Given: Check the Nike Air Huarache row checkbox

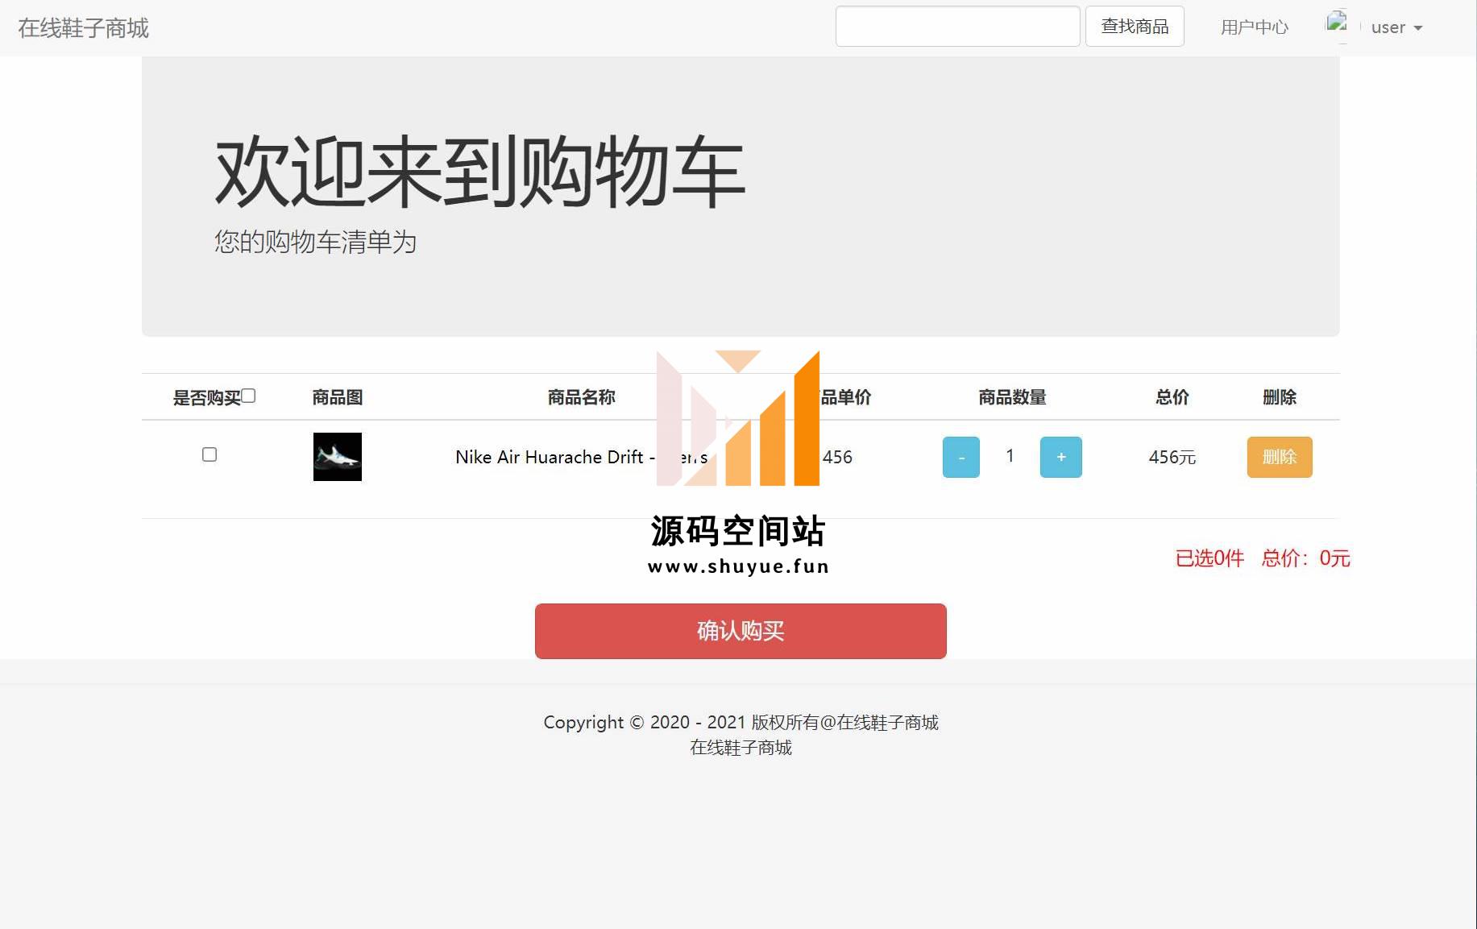Looking at the screenshot, I should coord(210,454).
